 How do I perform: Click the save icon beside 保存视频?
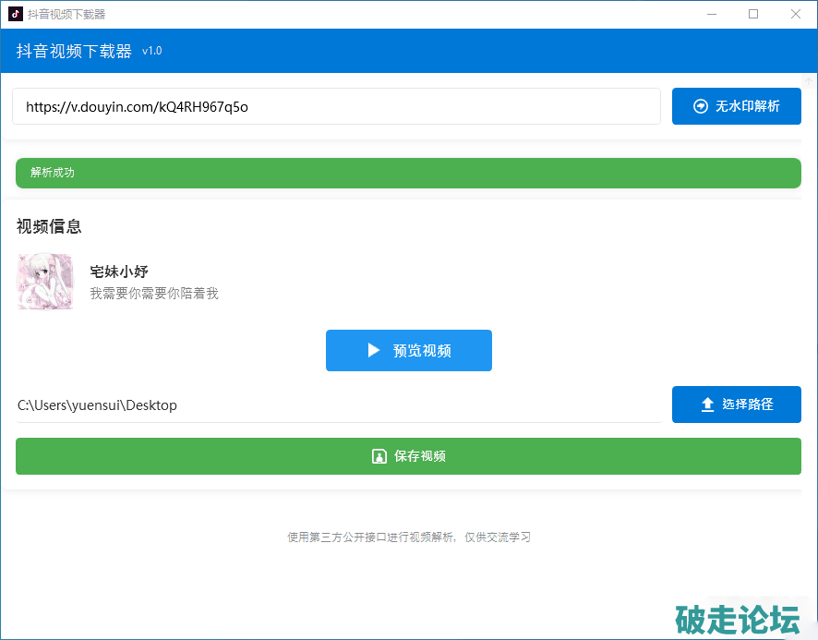click(379, 456)
